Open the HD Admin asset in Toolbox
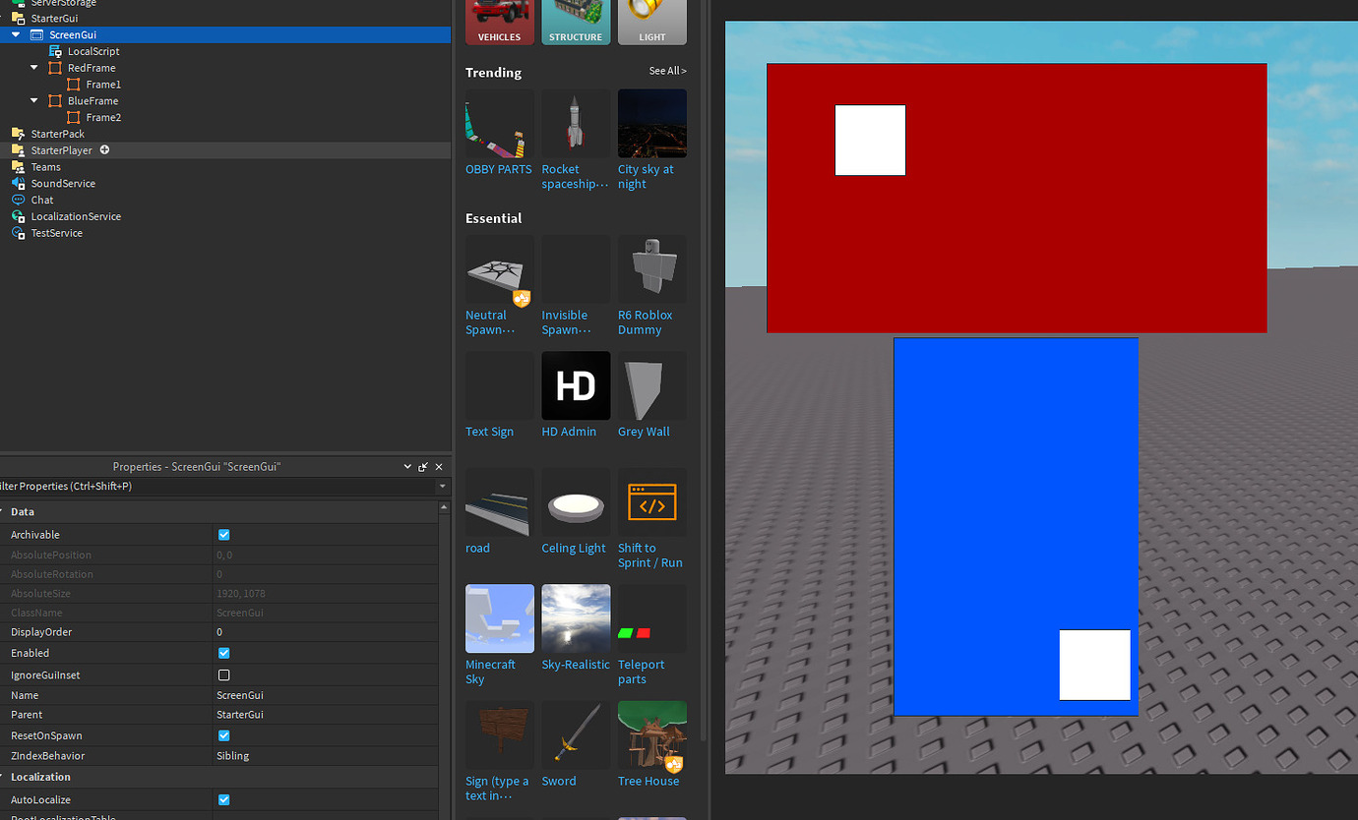 (x=575, y=385)
